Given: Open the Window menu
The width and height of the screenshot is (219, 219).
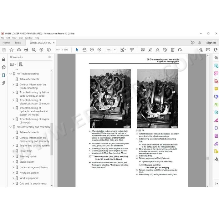Looking at the screenshot, I should tap(29, 38).
